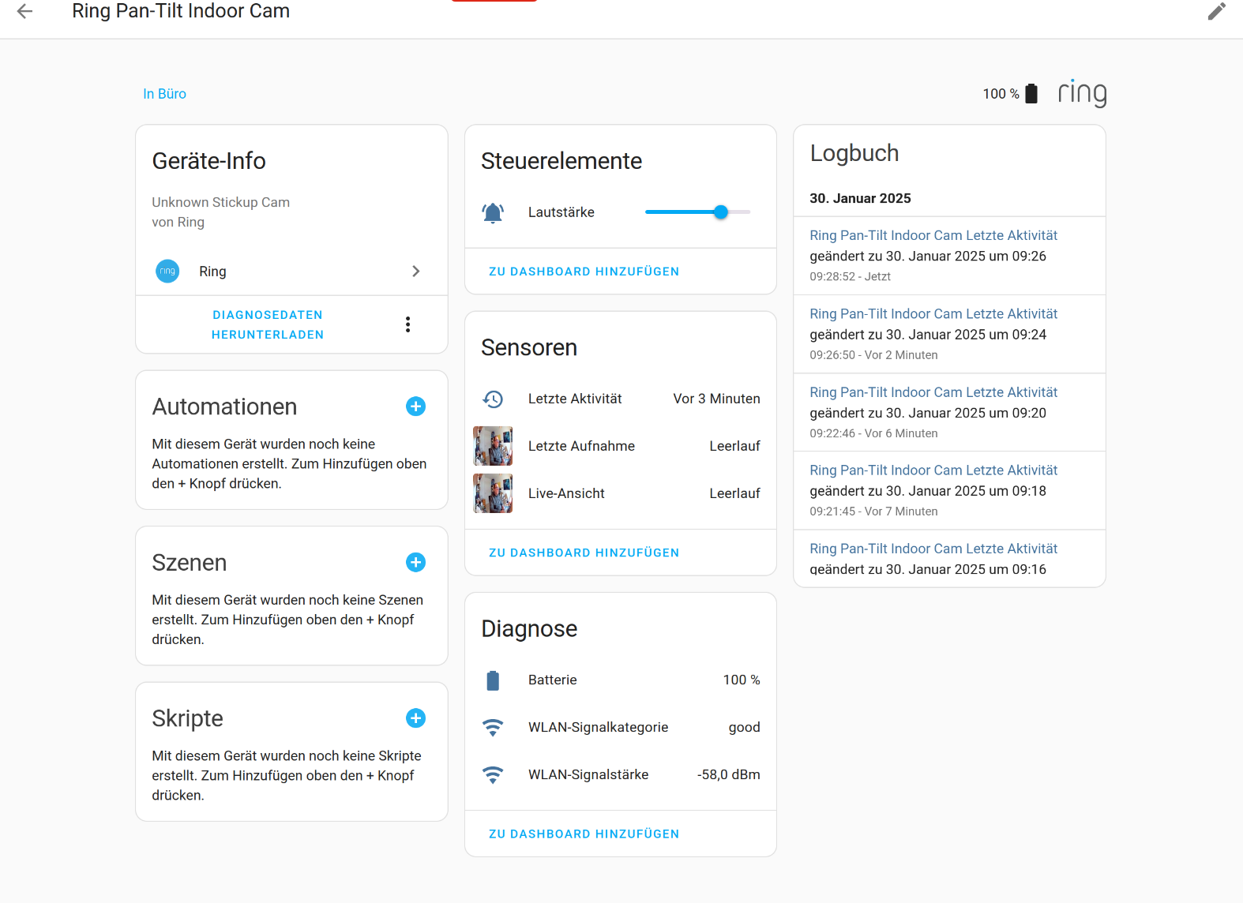Add a new script with plus icon

click(x=415, y=718)
